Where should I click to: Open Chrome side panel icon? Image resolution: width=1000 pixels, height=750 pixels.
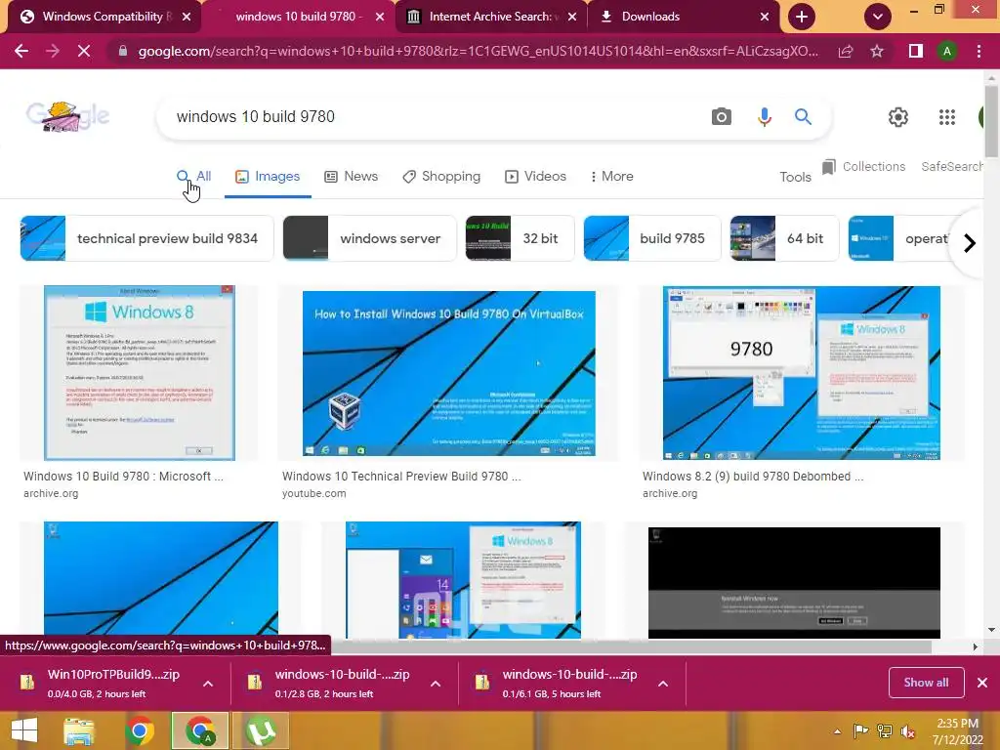point(916,51)
